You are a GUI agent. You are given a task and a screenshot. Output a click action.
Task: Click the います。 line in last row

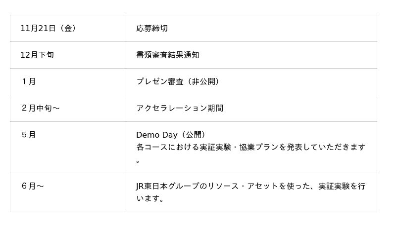tap(150, 199)
